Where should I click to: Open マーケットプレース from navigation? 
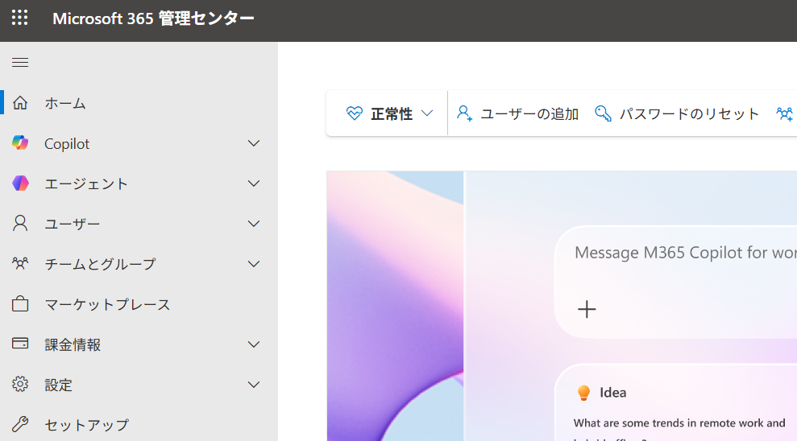(x=107, y=304)
